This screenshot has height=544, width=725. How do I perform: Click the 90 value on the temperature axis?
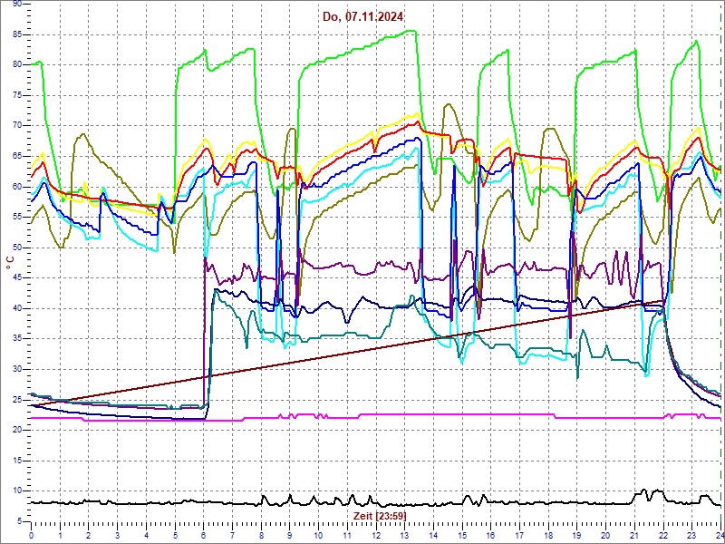pyautogui.click(x=17, y=4)
